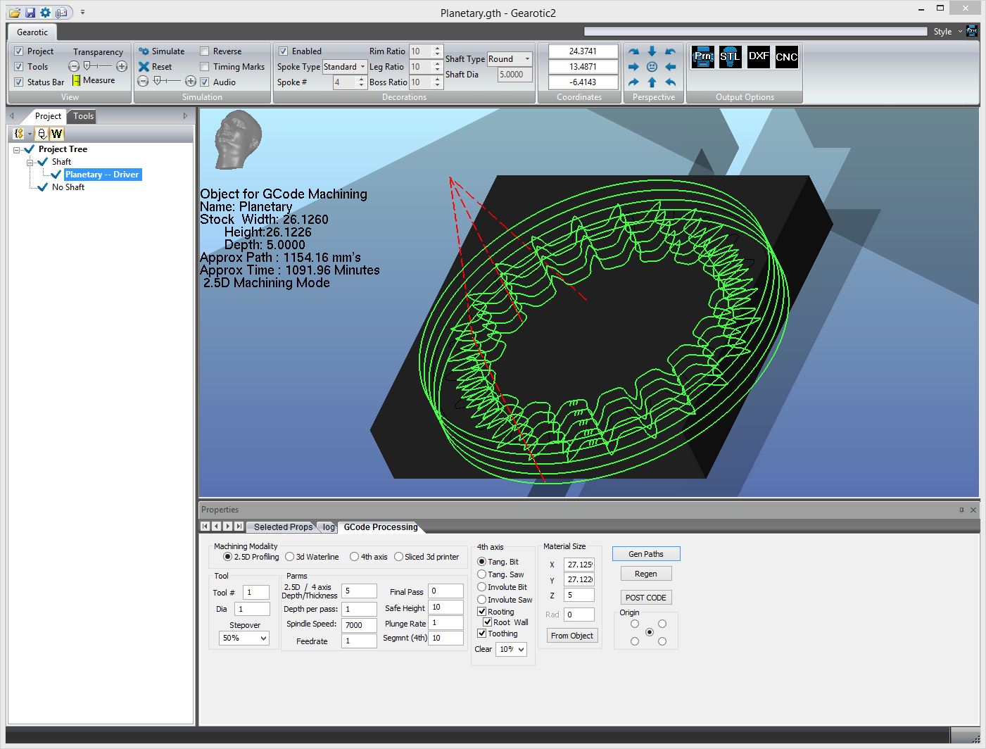Click the Measure ruler icon
986x749 pixels.
(x=76, y=81)
